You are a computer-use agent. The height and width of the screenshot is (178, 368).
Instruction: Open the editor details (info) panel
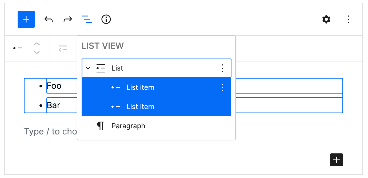[x=106, y=19]
